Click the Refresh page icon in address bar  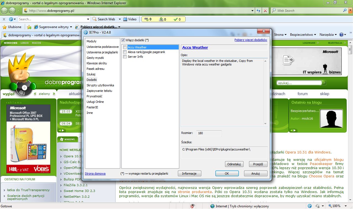tap(258, 10)
